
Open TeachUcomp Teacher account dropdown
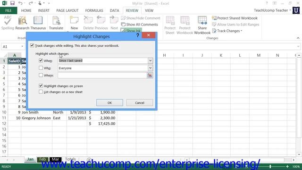[x=272, y=10]
